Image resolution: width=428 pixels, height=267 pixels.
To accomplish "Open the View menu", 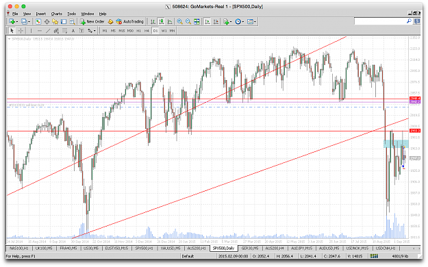I will pos(27,14).
